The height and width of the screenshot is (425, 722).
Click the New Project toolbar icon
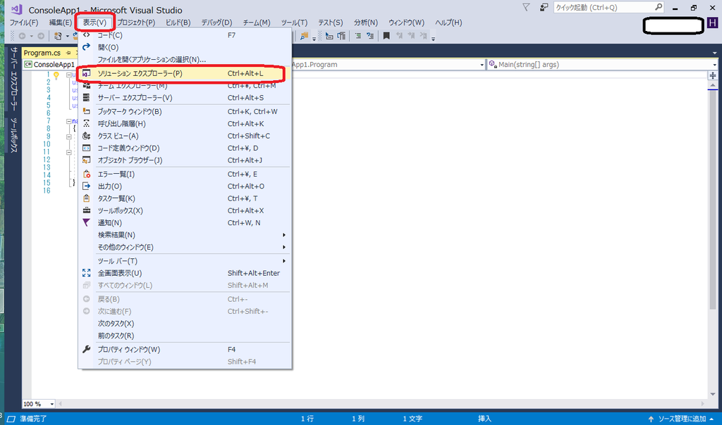58,36
